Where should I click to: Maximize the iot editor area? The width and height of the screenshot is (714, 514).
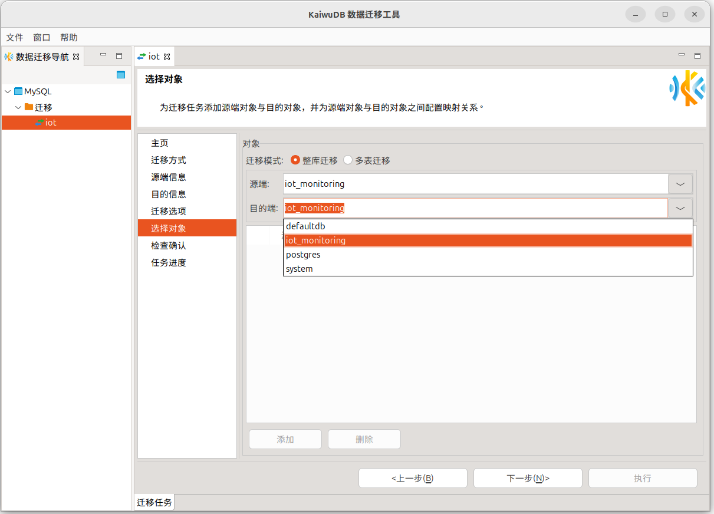click(697, 56)
